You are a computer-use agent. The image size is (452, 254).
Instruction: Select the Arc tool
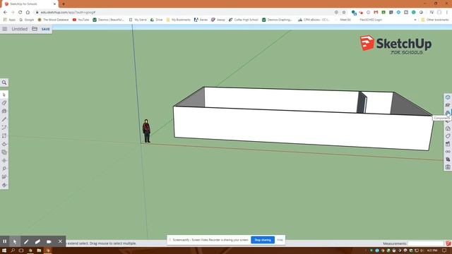pos(4,128)
